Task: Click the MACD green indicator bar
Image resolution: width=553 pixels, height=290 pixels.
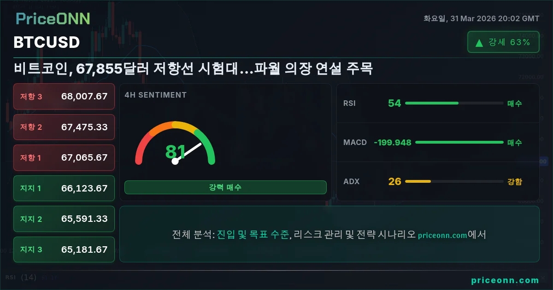Action: coord(459,142)
